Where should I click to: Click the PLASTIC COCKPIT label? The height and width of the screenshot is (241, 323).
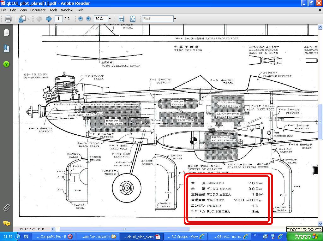click(x=277, y=76)
